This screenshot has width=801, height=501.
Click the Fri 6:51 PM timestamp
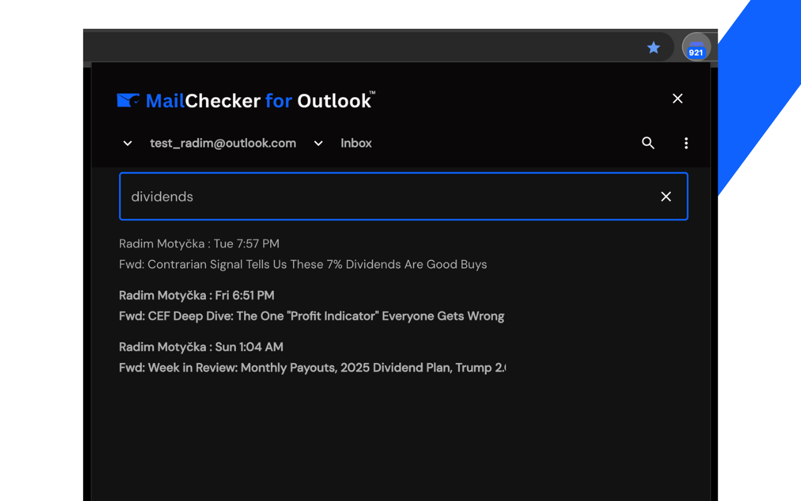[244, 295]
